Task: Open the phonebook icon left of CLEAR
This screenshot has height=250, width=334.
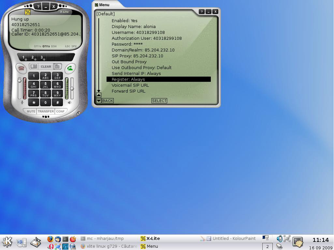Action: coord(34,66)
